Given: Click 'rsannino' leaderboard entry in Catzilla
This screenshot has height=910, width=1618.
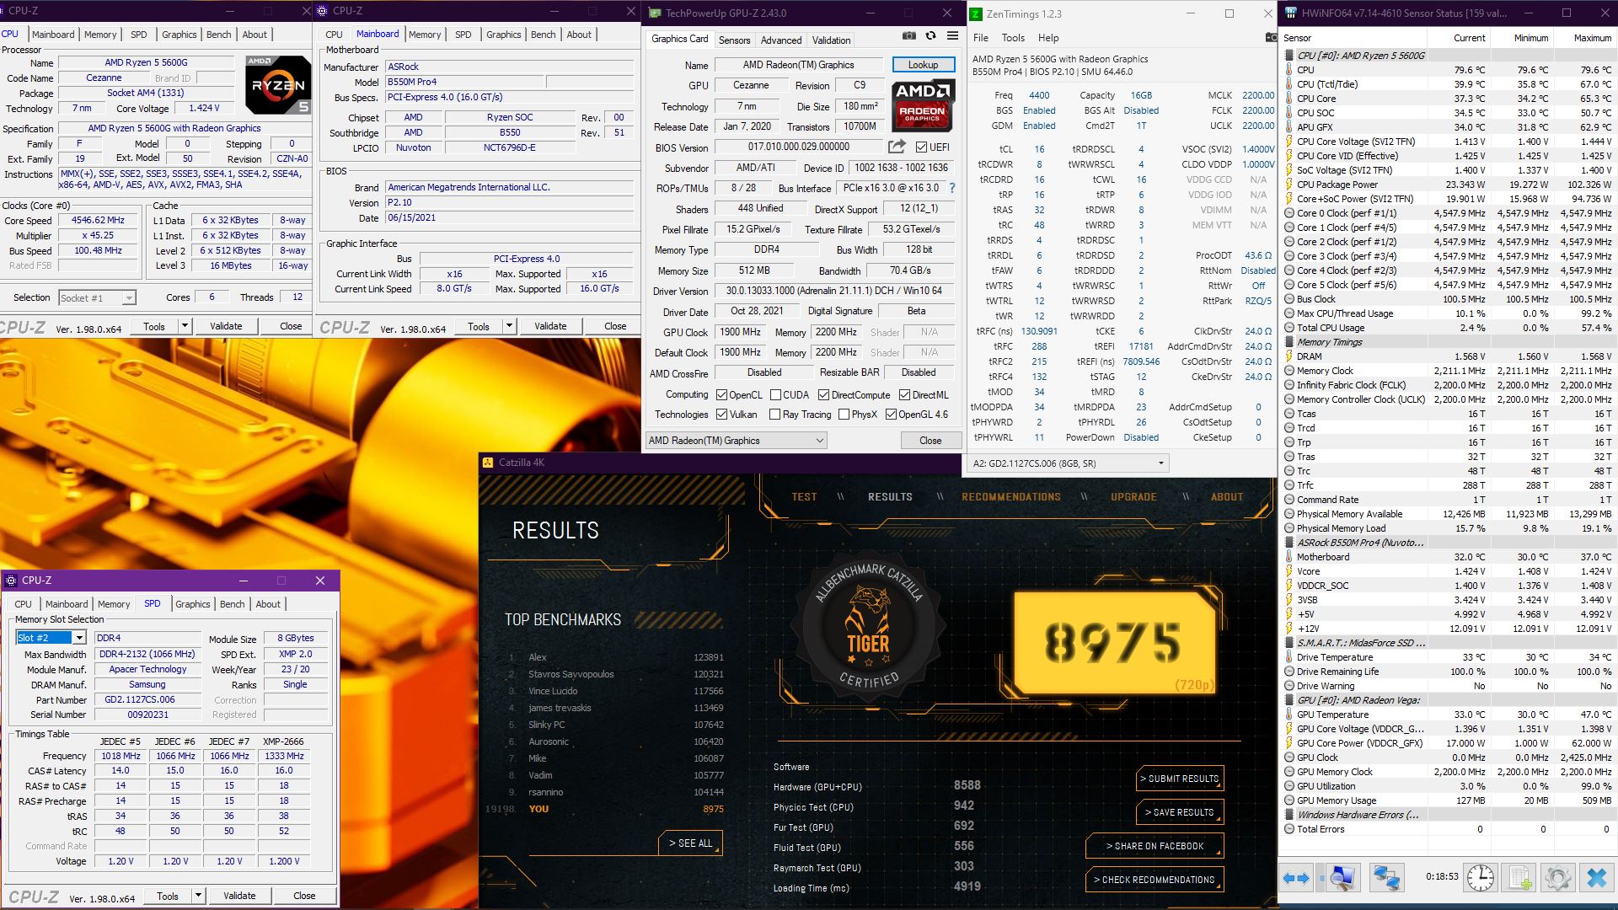Looking at the screenshot, I should coord(545,792).
